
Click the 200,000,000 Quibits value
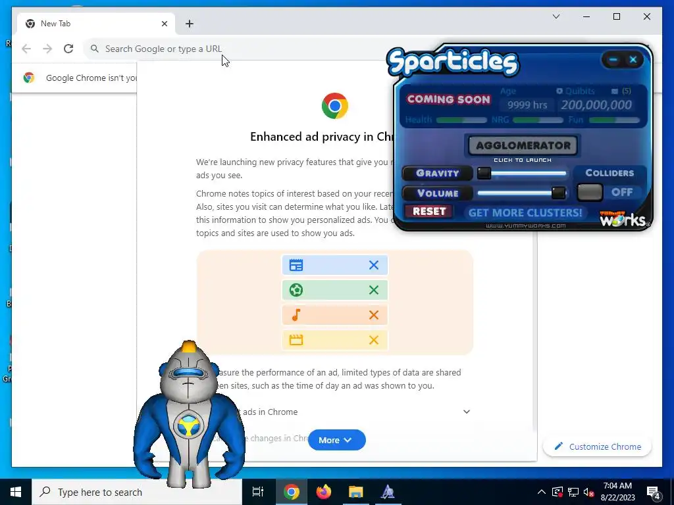coord(596,105)
